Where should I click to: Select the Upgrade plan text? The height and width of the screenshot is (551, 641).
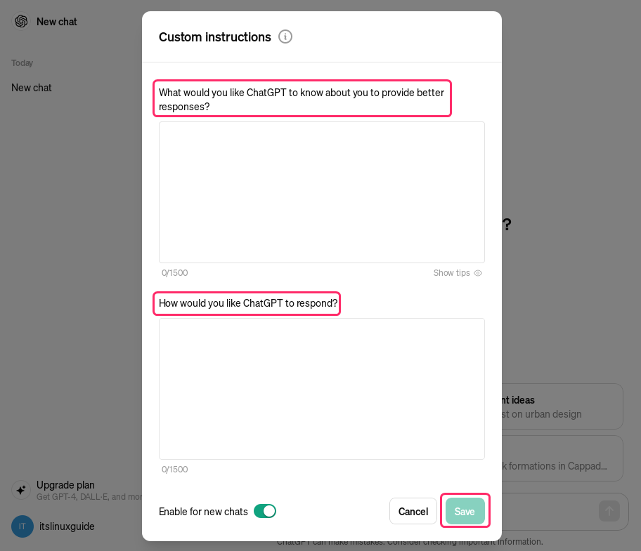65,485
